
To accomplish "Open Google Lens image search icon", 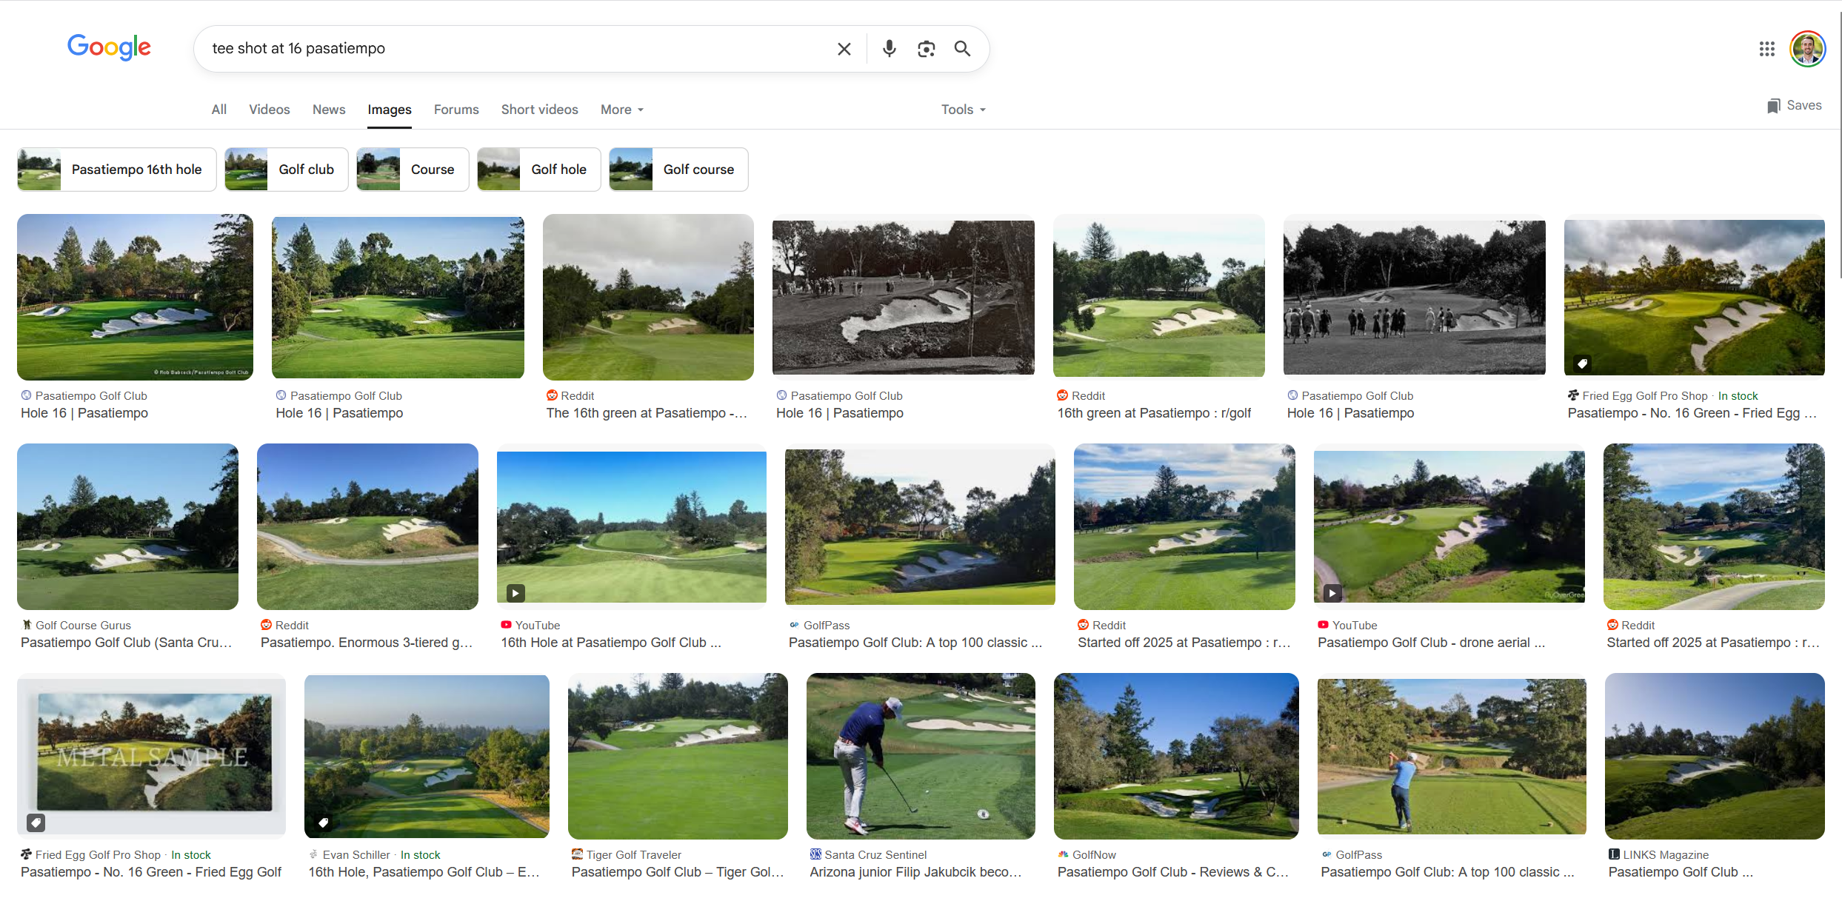I will (926, 49).
